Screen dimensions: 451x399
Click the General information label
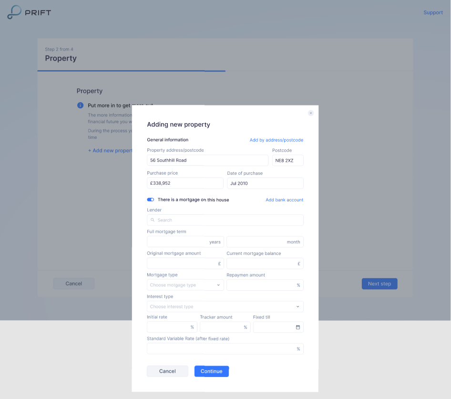[x=167, y=140]
